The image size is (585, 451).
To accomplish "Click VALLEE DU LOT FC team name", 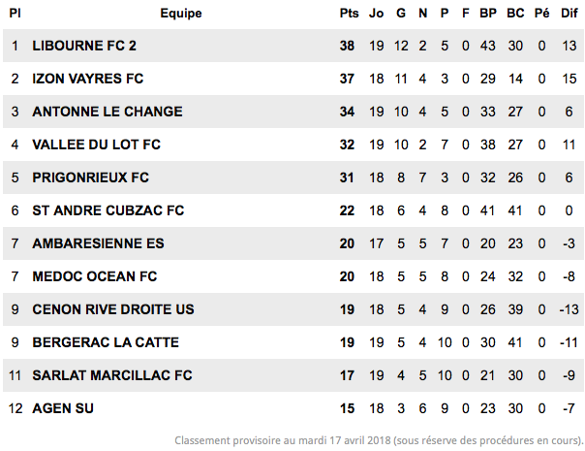I will pos(96,145).
